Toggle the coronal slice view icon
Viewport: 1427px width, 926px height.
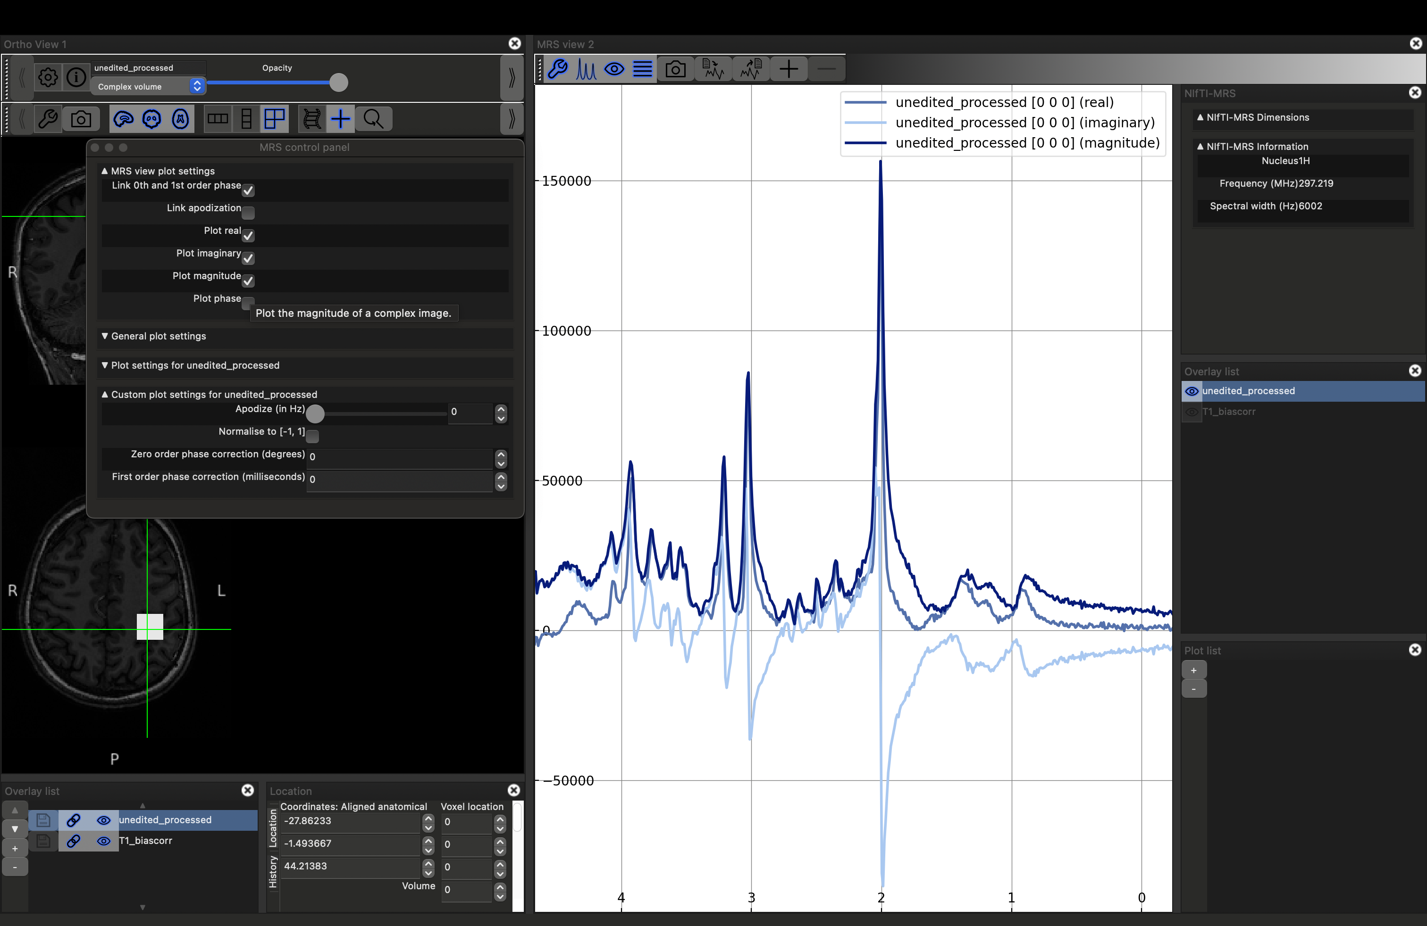click(151, 119)
